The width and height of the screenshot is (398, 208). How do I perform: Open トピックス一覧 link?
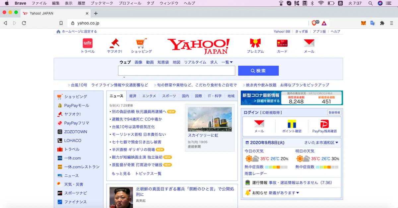148,173
